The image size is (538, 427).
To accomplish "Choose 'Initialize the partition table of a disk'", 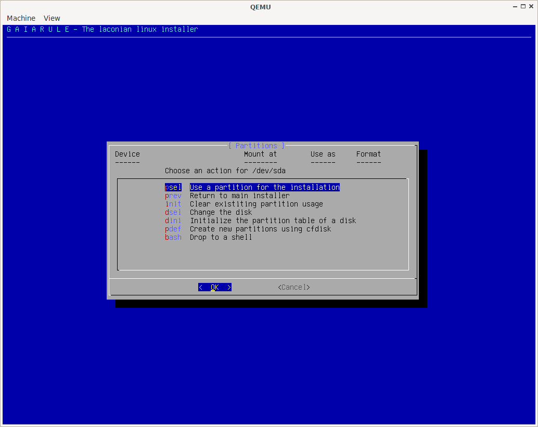I will [x=273, y=221].
